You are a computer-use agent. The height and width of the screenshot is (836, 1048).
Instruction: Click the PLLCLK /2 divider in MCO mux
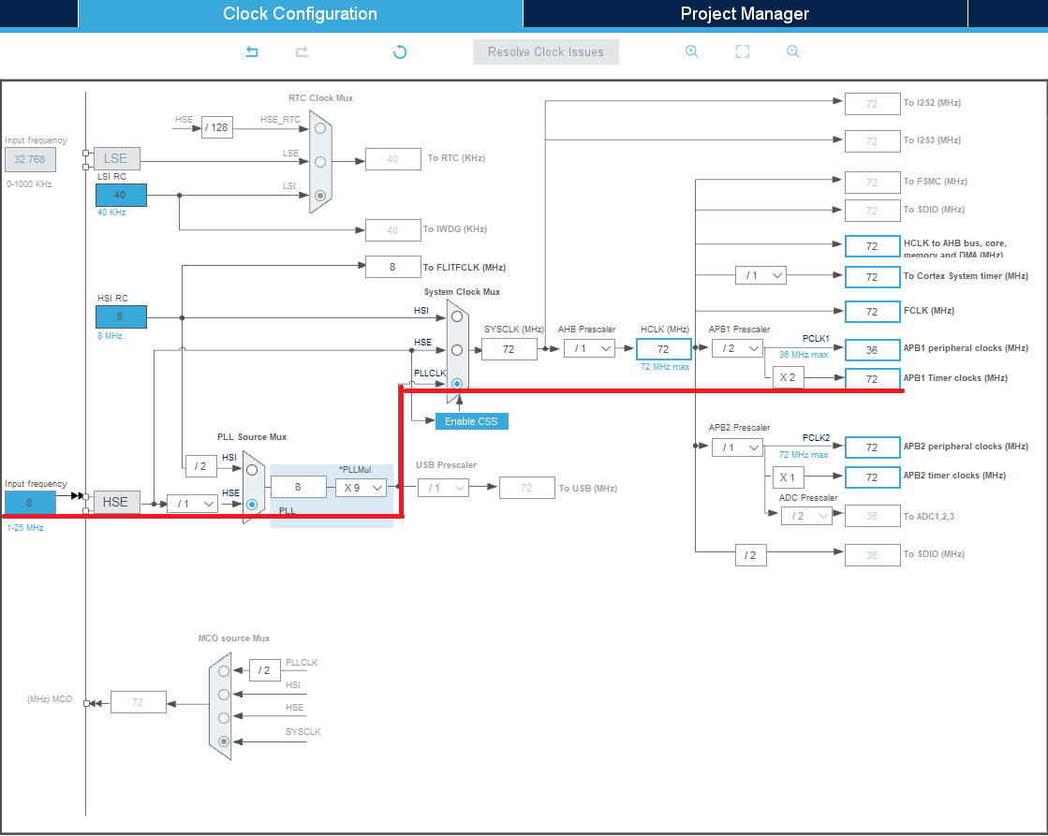[x=265, y=670]
